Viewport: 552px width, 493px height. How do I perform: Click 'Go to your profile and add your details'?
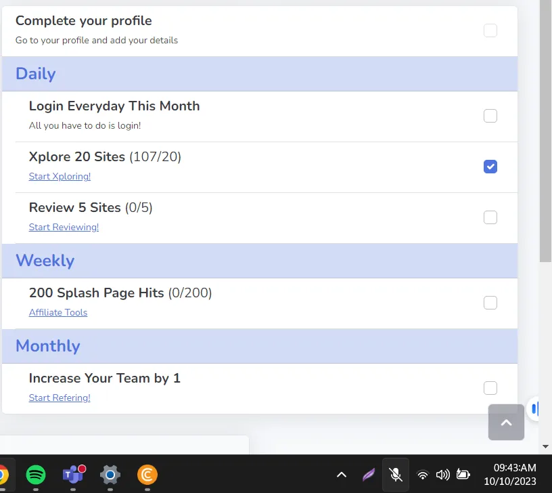pos(97,40)
